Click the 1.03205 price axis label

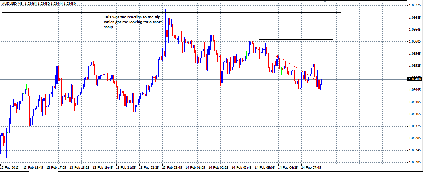click(x=414, y=162)
